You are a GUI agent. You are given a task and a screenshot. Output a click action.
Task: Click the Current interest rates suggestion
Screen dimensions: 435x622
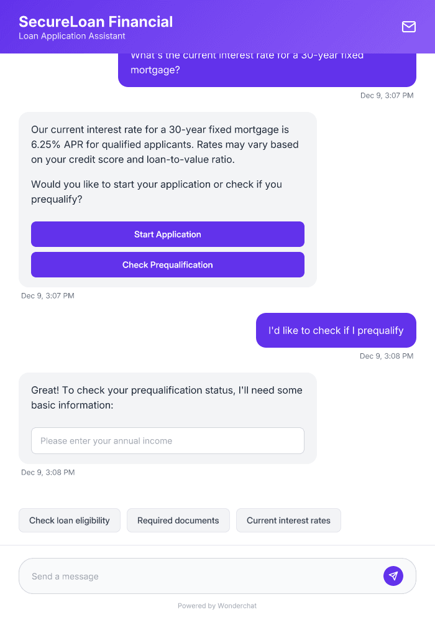[x=288, y=520]
